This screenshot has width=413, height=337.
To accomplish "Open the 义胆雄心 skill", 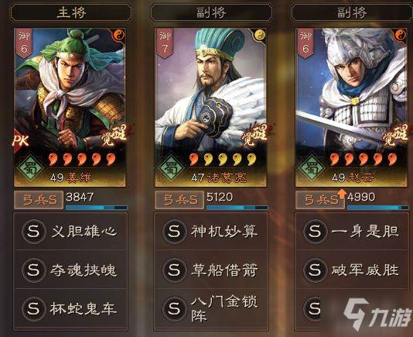I will tap(70, 232).
